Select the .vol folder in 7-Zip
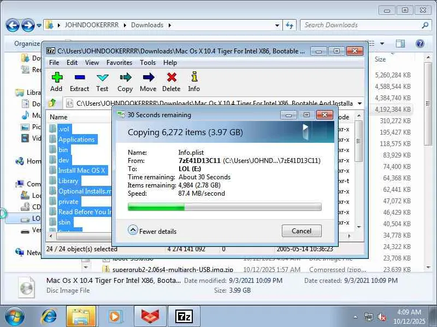Screen dimensions: 437x327 (x=64, y=129)
